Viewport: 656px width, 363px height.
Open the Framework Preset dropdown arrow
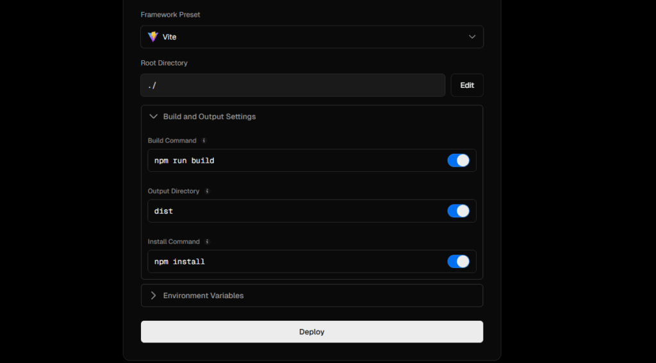472,37
